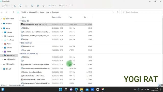Click the Copy icon in toolbar
Viewport: 163px width, 92px height.
click(x=20, y=6)
